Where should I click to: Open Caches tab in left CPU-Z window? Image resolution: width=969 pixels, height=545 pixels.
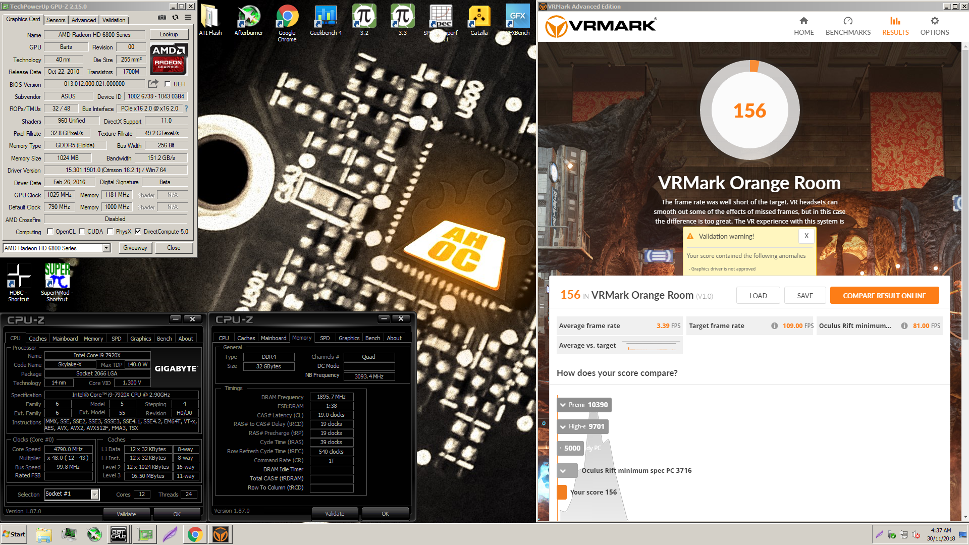(x=38, y=339)
